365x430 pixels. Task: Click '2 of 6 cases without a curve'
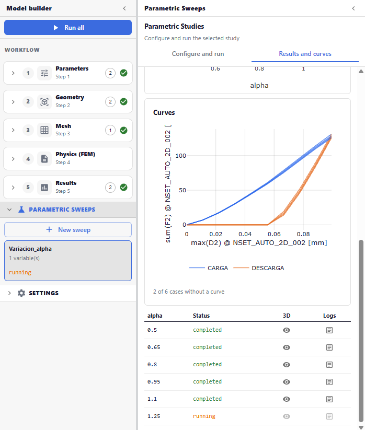click(189, 292)
